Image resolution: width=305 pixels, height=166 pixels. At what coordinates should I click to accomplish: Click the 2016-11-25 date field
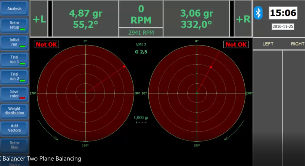(283, 27)
